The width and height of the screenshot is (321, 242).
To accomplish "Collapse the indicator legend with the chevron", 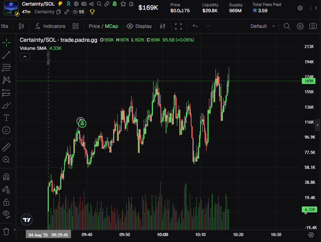I will point(25,57).
